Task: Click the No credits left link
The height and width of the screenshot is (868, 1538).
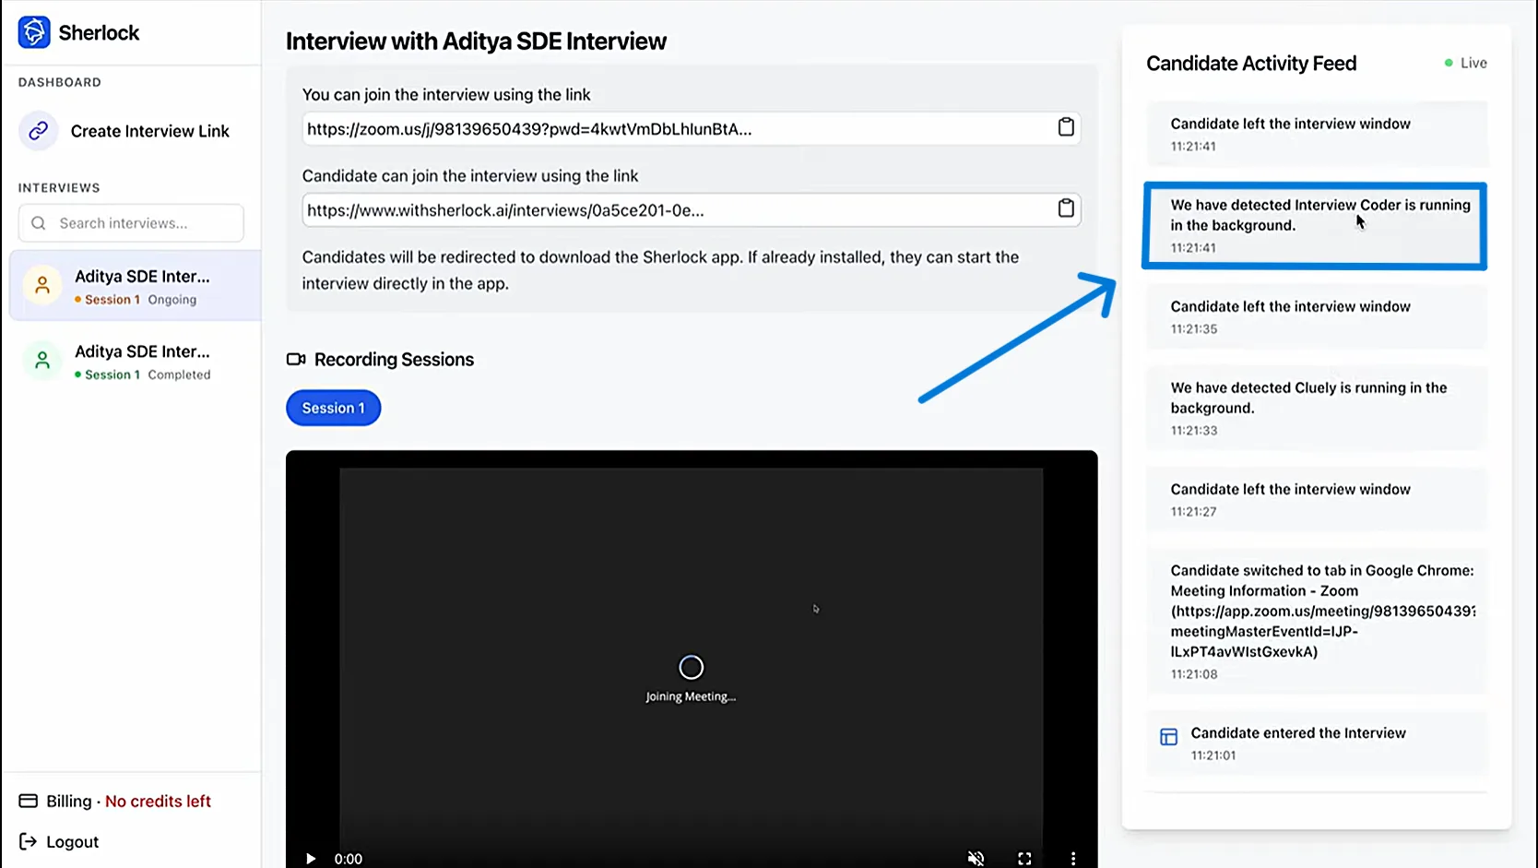Action: [158, 801]
